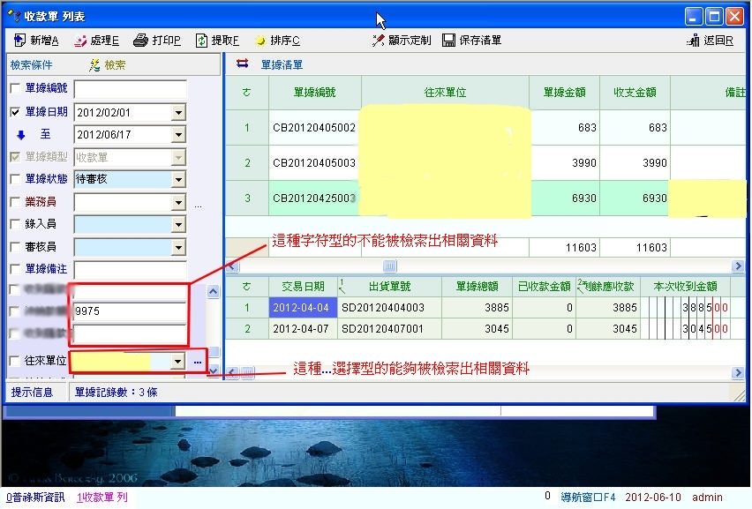Click the 新增A (add new) toolbar icon
The width and height of the screenshot is (752, 509).
(20, 41)
